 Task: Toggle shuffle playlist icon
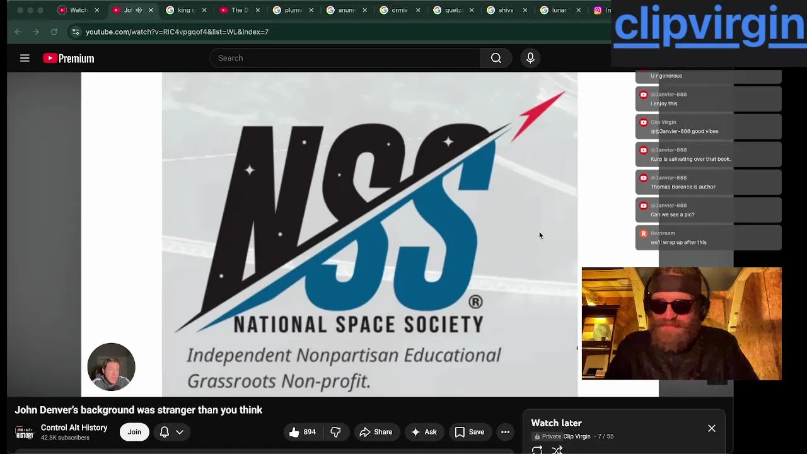click(557, 450)
